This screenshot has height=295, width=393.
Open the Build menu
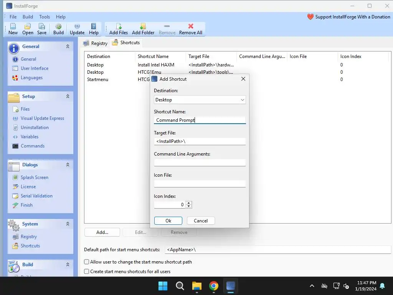28,17
